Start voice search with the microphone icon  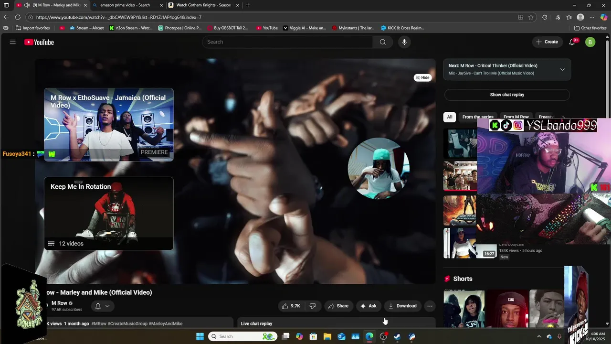click(404, 42)
